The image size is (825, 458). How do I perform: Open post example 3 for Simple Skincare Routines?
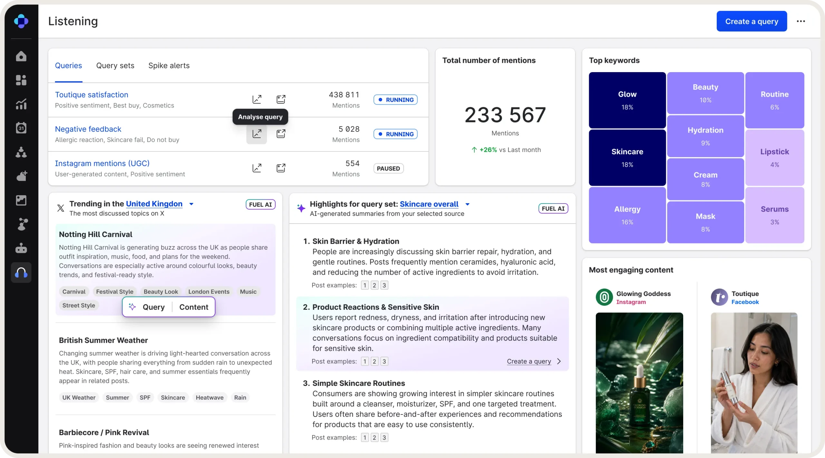[x=384, y=438]
